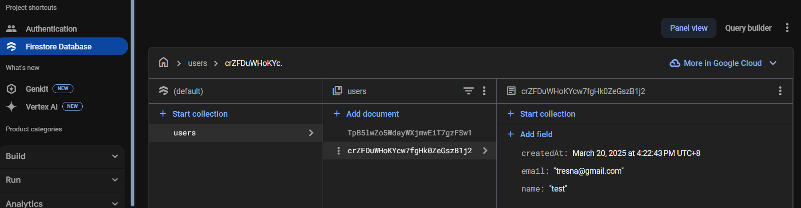Expand the Build category
The height and width of the screenshot is (208, 801).
(x=62, y=156)
